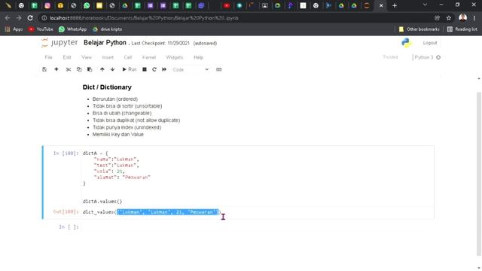Image resolution: width=482 pixels, height=271 pixels.
Task: Open the View menu
Action: [x=87, y=57]
